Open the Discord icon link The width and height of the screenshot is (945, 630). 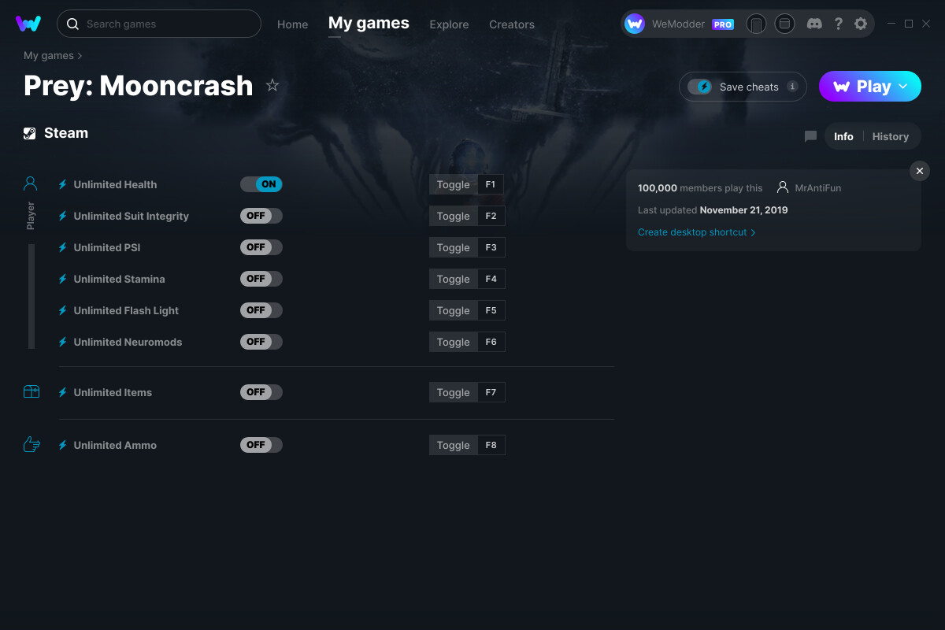point(815,24)
